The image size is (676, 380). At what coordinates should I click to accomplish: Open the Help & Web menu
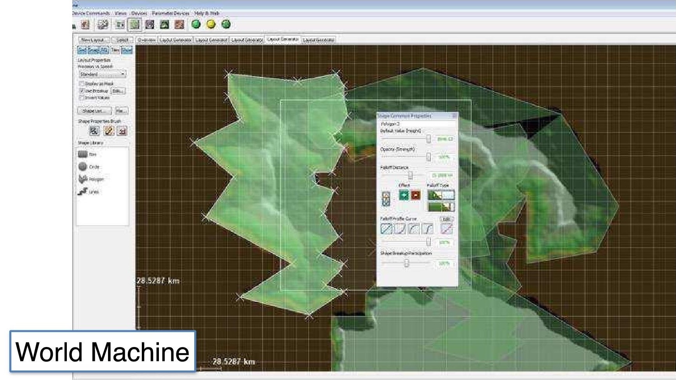tap(207, 13)
